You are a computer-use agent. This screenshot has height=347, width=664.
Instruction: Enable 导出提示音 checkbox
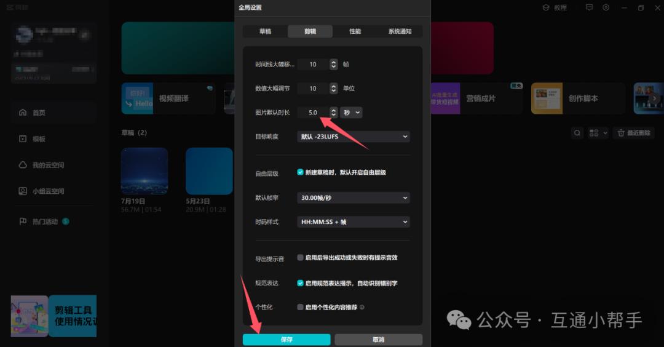pos(300,258)
